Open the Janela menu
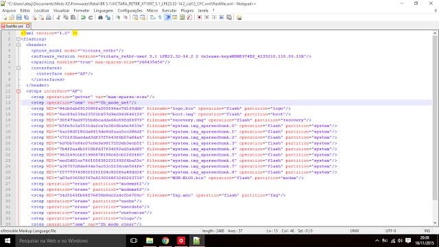 pyautogui.click(x=203, y=10)
